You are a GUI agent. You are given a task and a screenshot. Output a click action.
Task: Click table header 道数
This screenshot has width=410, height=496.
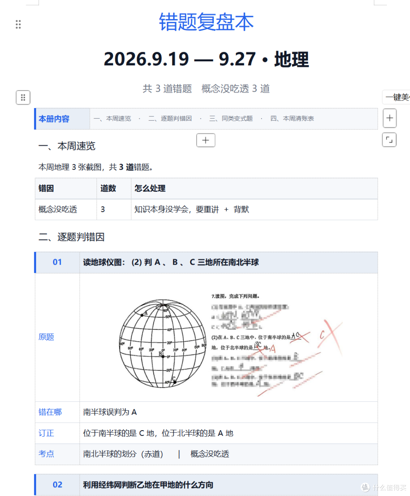tap(108, 188)
